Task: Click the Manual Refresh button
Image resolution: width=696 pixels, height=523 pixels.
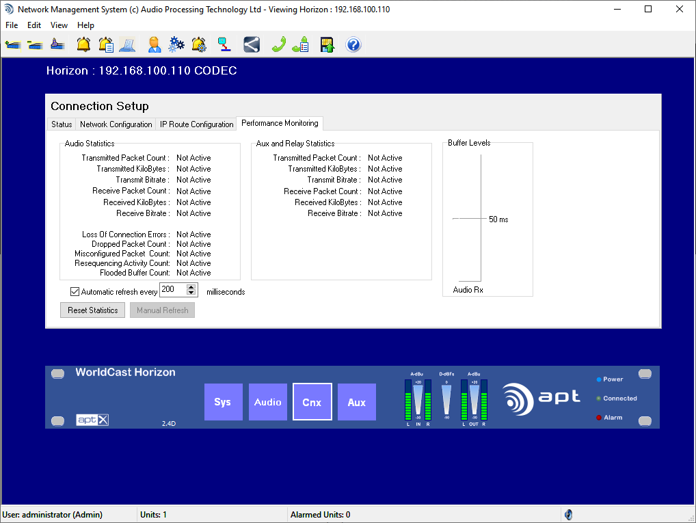Action: (163, 310)
